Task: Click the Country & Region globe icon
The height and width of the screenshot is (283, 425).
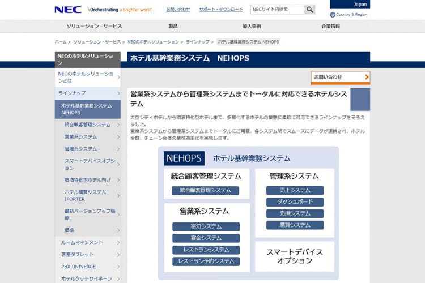Action: (x=333, y=15)
